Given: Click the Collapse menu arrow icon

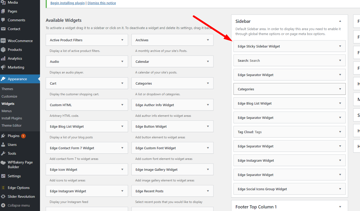Looking at the screenshot, I should [3, 205].
